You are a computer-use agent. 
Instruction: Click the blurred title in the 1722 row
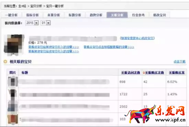coord(65,95)
